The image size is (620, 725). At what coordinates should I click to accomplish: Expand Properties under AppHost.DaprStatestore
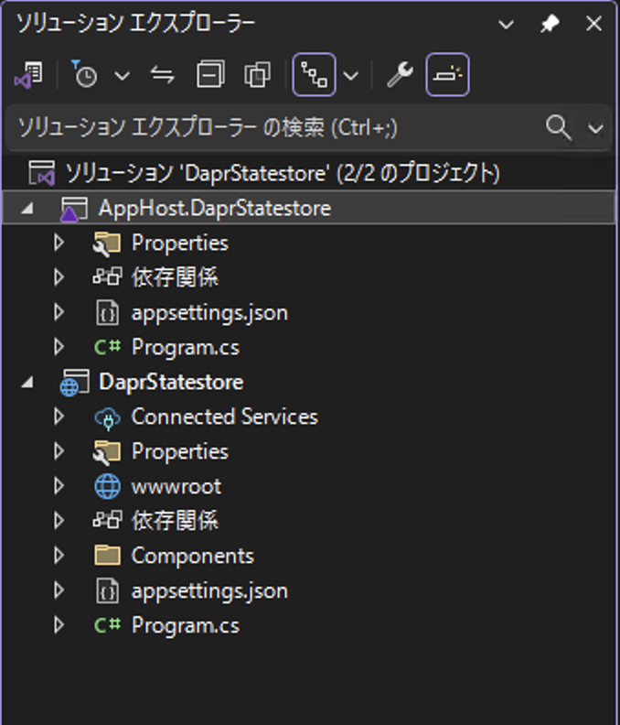[x=59, y=243]
